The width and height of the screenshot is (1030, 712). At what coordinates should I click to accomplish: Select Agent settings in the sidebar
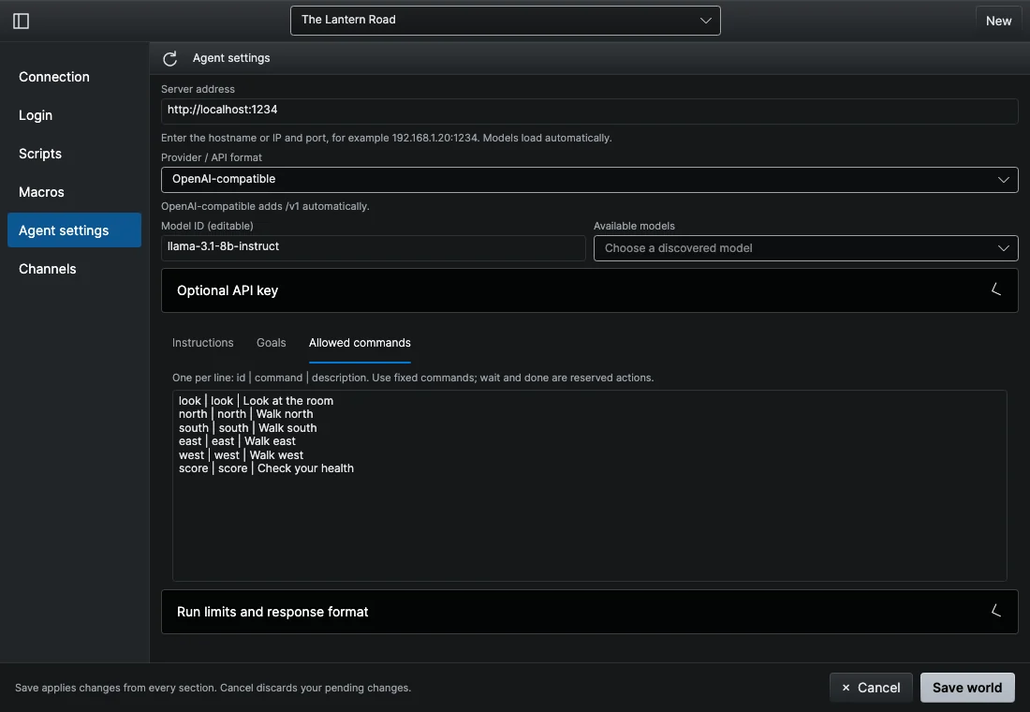(74, 230)
